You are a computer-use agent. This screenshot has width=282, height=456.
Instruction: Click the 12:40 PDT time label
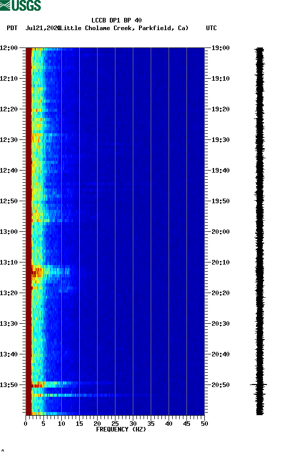coord(9,170)
